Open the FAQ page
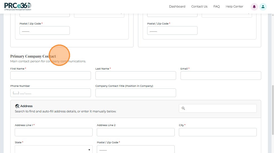The width and height of the screenshot is (274, 153). tap(216, 6)
